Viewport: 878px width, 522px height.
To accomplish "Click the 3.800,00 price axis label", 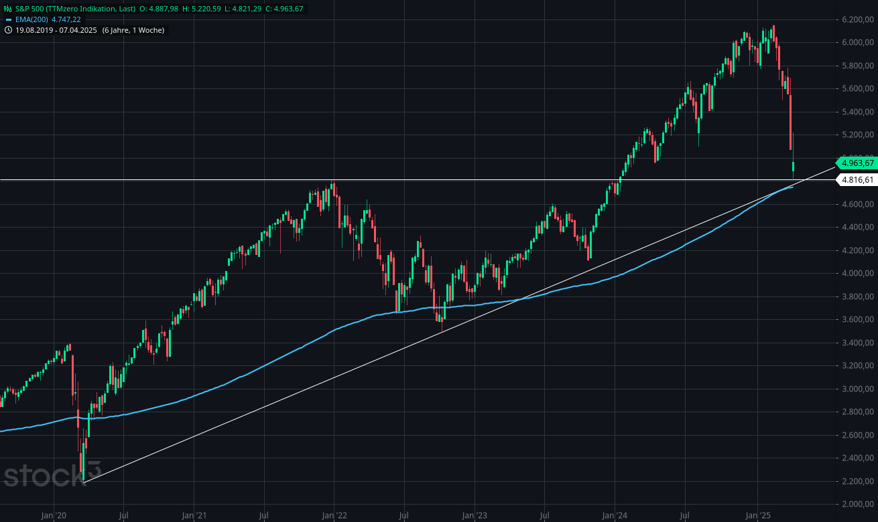I will click(x=859, y=296).
